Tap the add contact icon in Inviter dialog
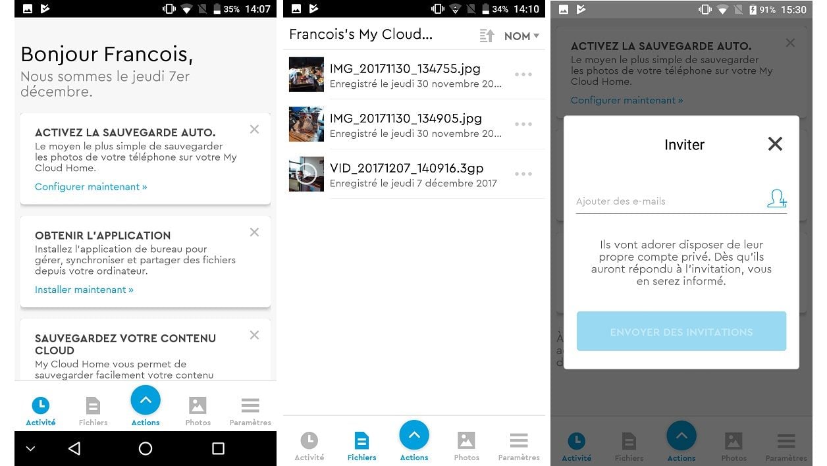This screenshot has width=827, height=466. 776,199
